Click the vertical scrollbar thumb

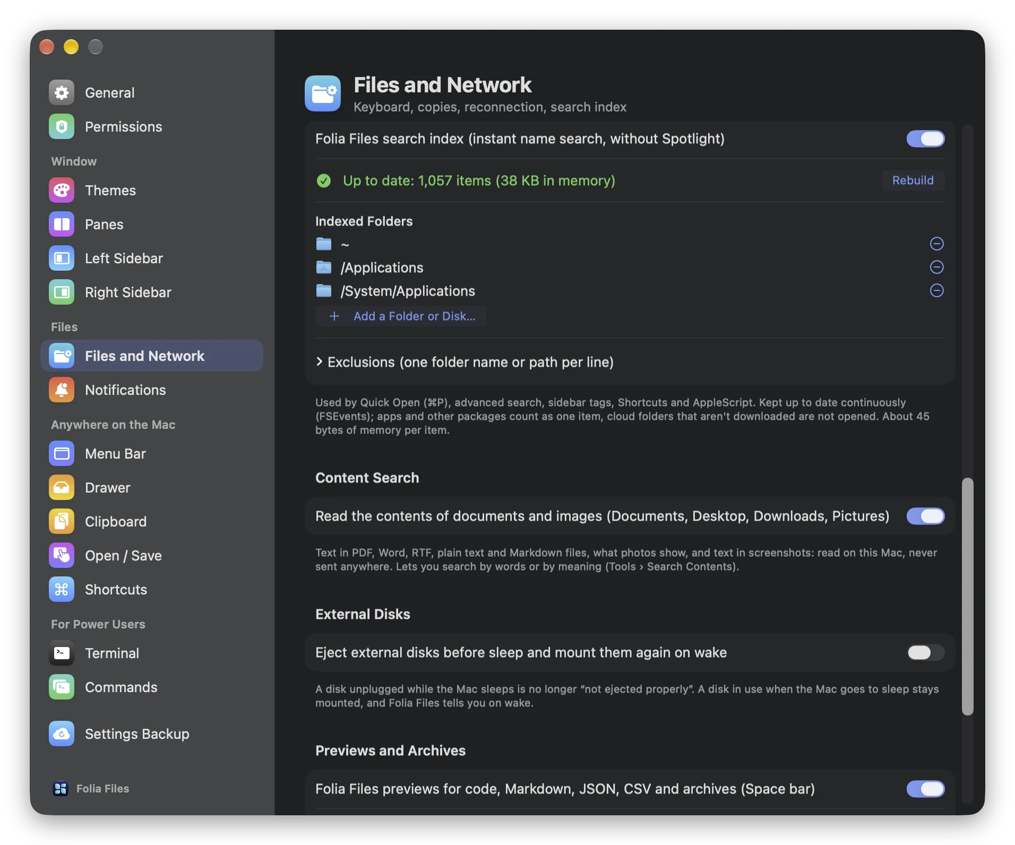968,597
